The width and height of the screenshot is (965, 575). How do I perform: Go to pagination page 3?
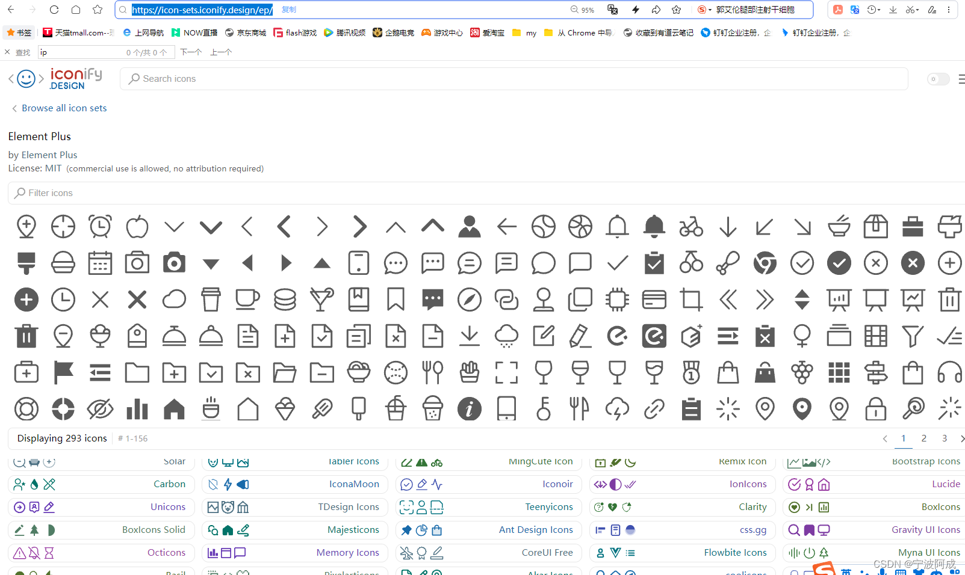[945, 438]
